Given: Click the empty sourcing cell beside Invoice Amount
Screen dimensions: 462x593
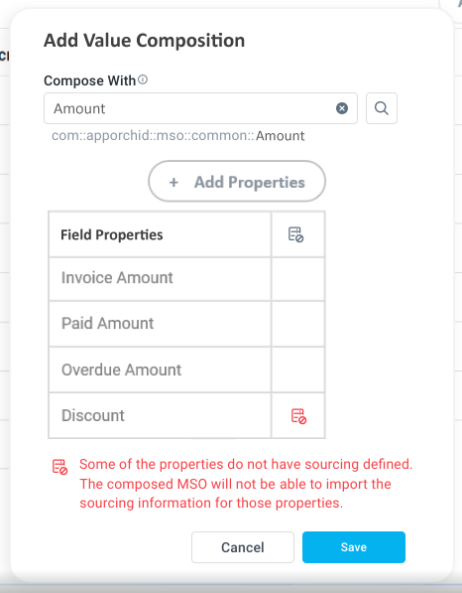Looking at the screenshot, I should (298, 279).
